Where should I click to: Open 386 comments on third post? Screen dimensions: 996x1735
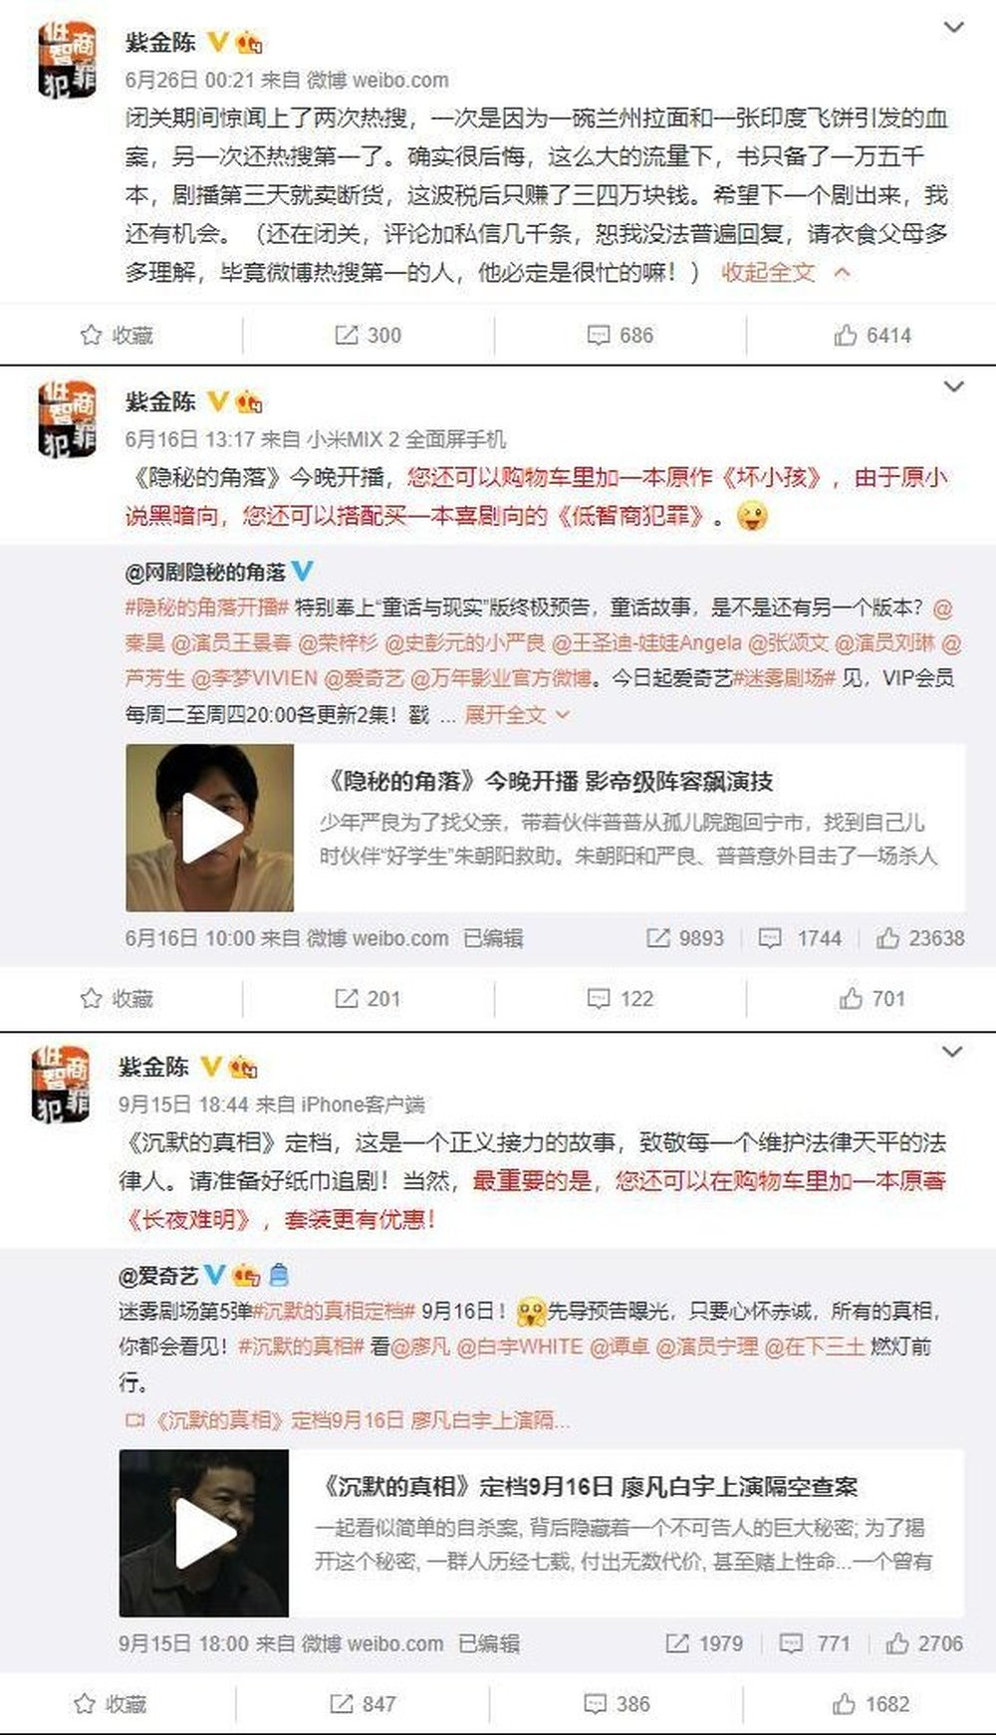(x=617, y=1704)
